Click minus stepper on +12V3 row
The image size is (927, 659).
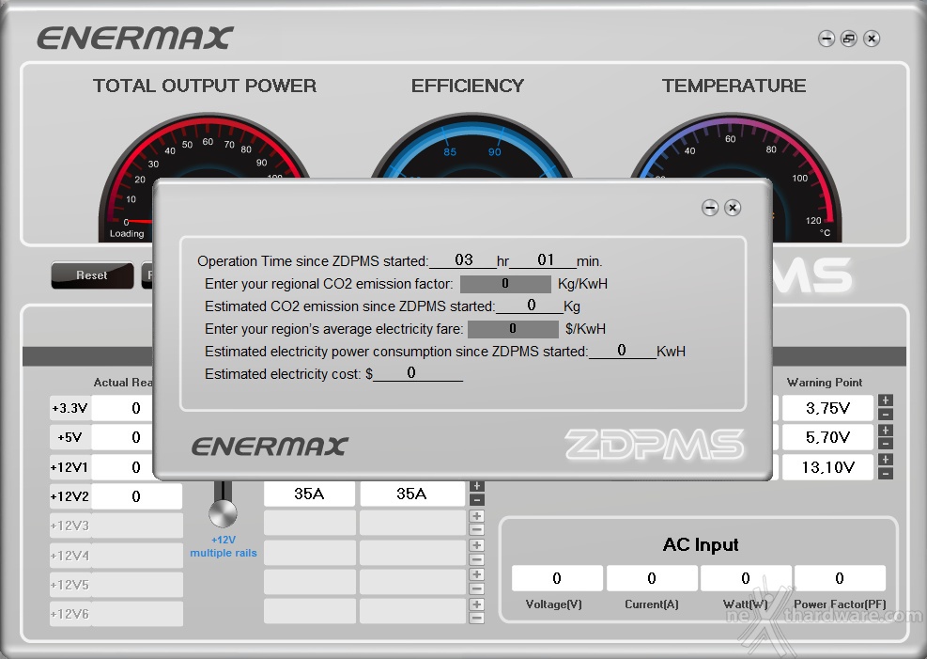coord(476,530)
